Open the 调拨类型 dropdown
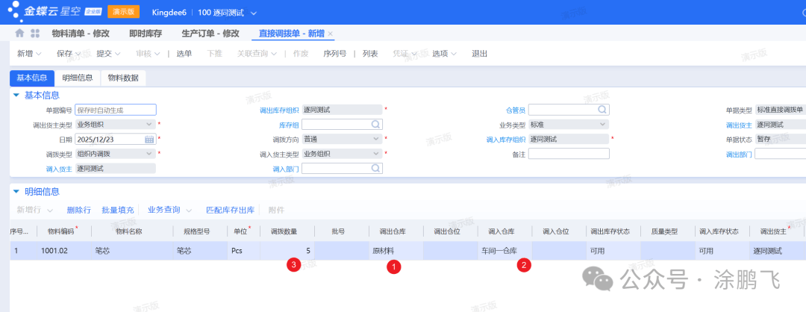This screenshot has height=312, width=806. [150, 154]
